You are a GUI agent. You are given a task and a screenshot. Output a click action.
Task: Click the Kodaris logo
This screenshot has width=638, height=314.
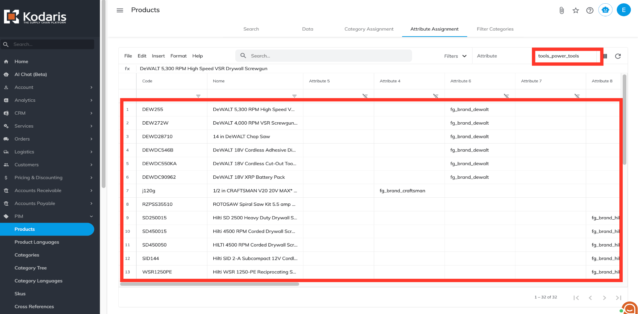[35, 17]
